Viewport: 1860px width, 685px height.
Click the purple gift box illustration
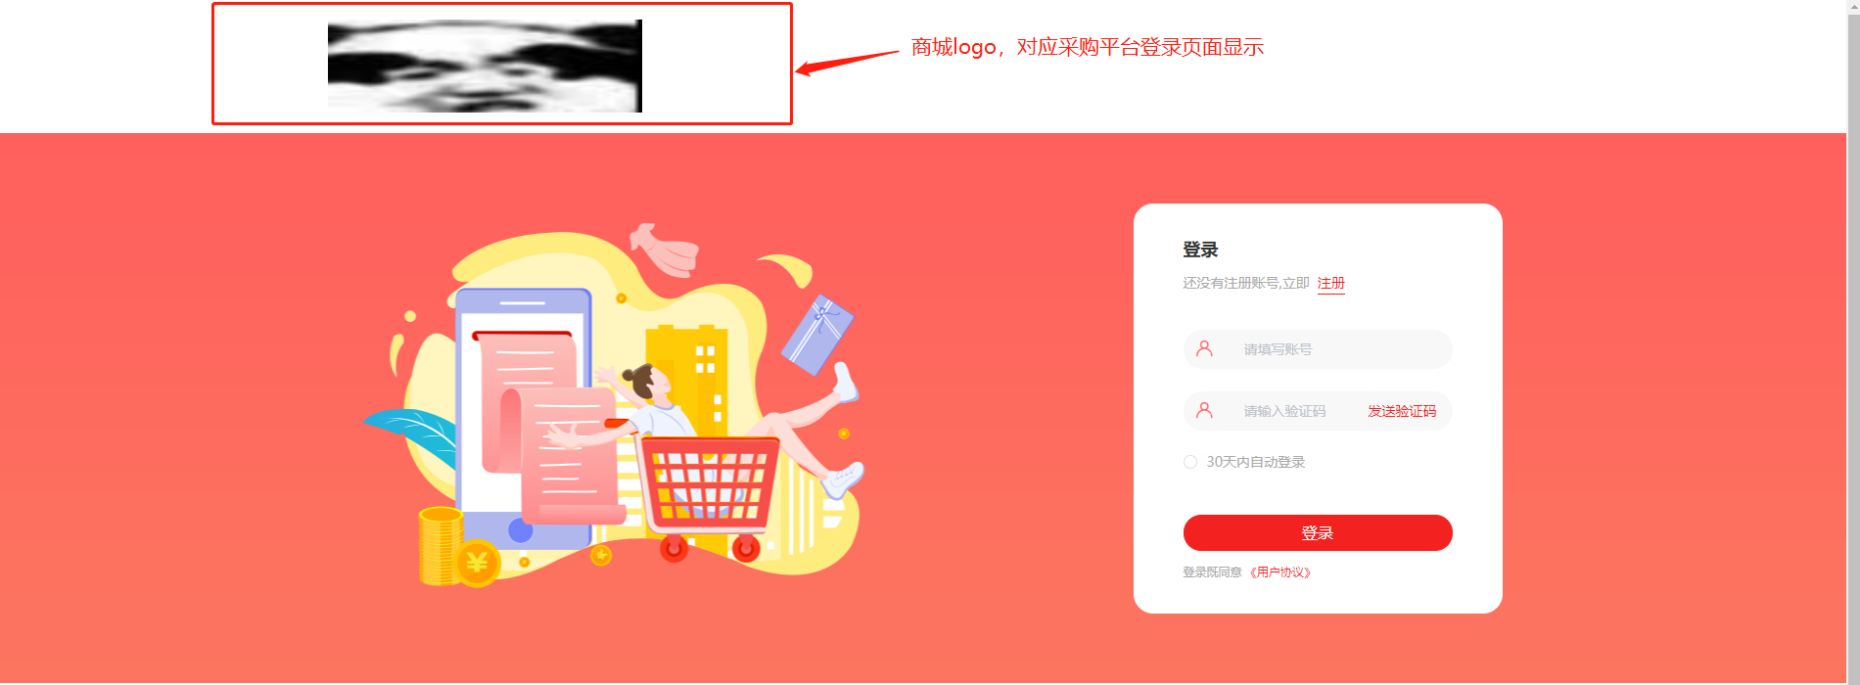point(817,335)
